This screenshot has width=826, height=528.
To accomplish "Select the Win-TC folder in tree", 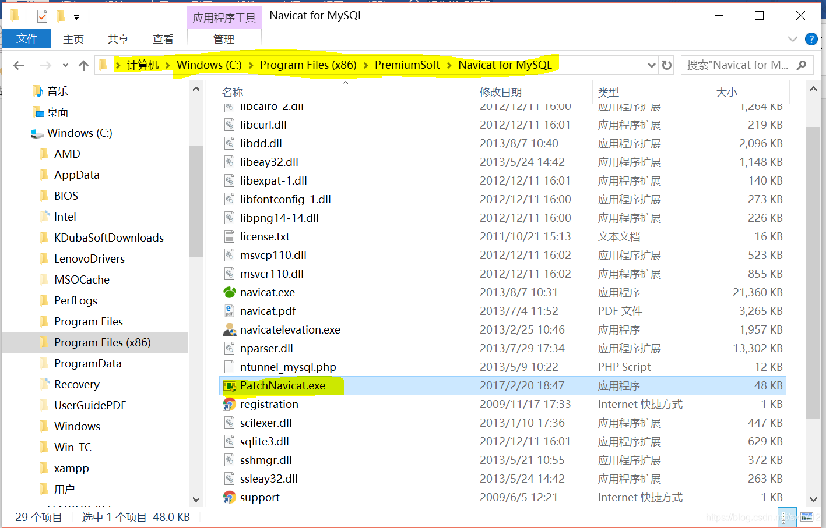I will tap(72, 447).
